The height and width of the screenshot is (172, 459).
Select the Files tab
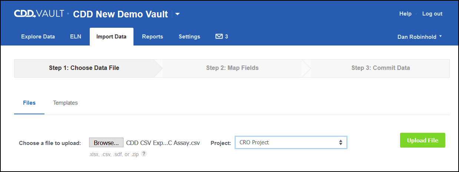point(29,103)
